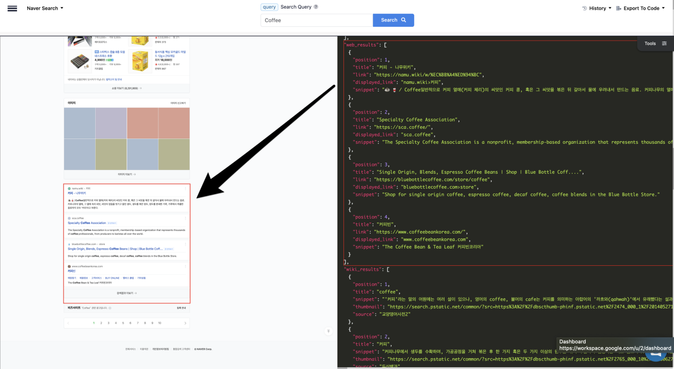Click the "https://sca.coffee/" link value in JSON
This screenshot has width=674, height=369.
point(405,127)
